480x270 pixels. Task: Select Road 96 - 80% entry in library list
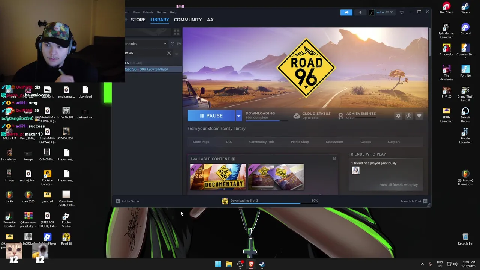(153, 69)
